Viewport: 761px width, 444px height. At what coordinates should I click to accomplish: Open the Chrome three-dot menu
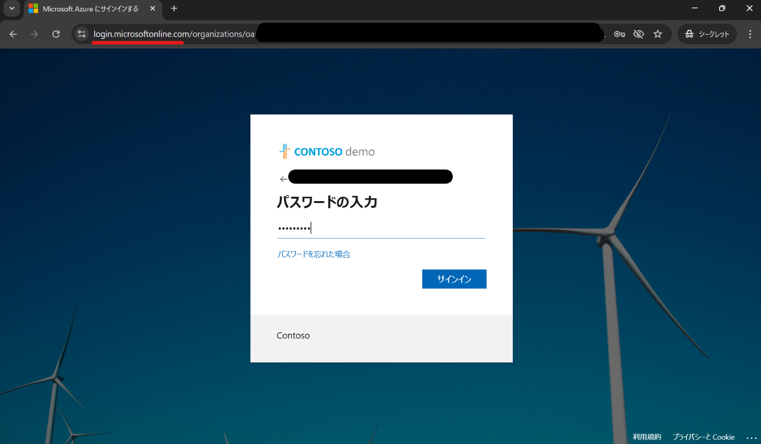pyautogui.click(x=750, y=34)
